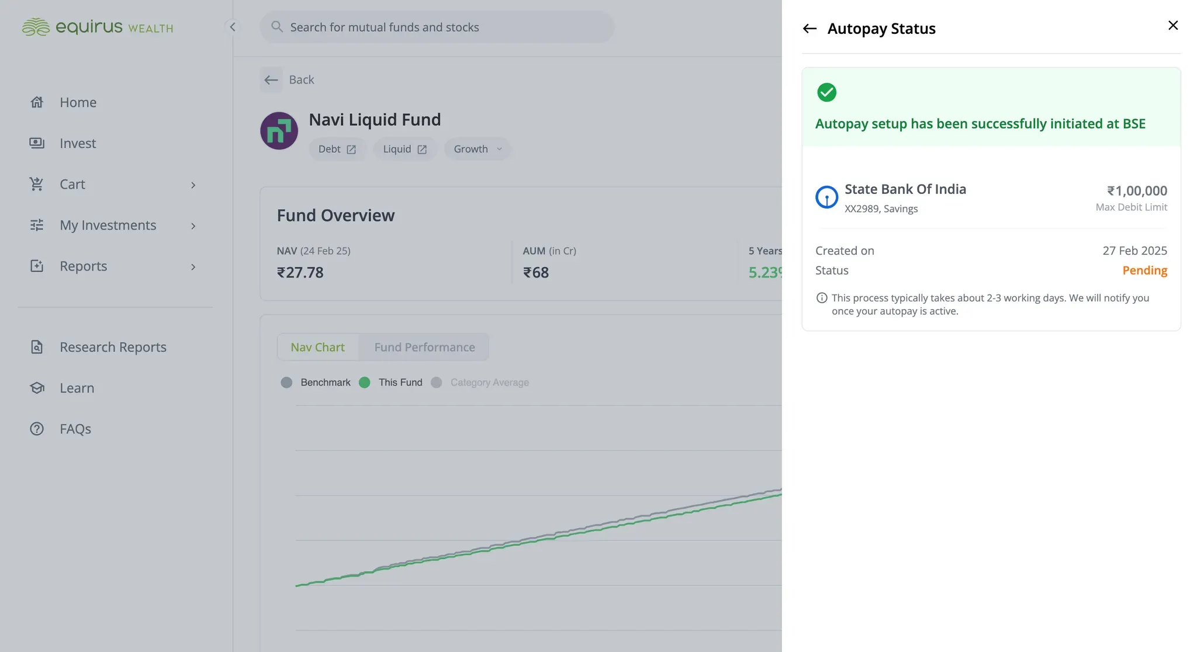Click the Cart shopping cart icon

(x=37, y=184)
